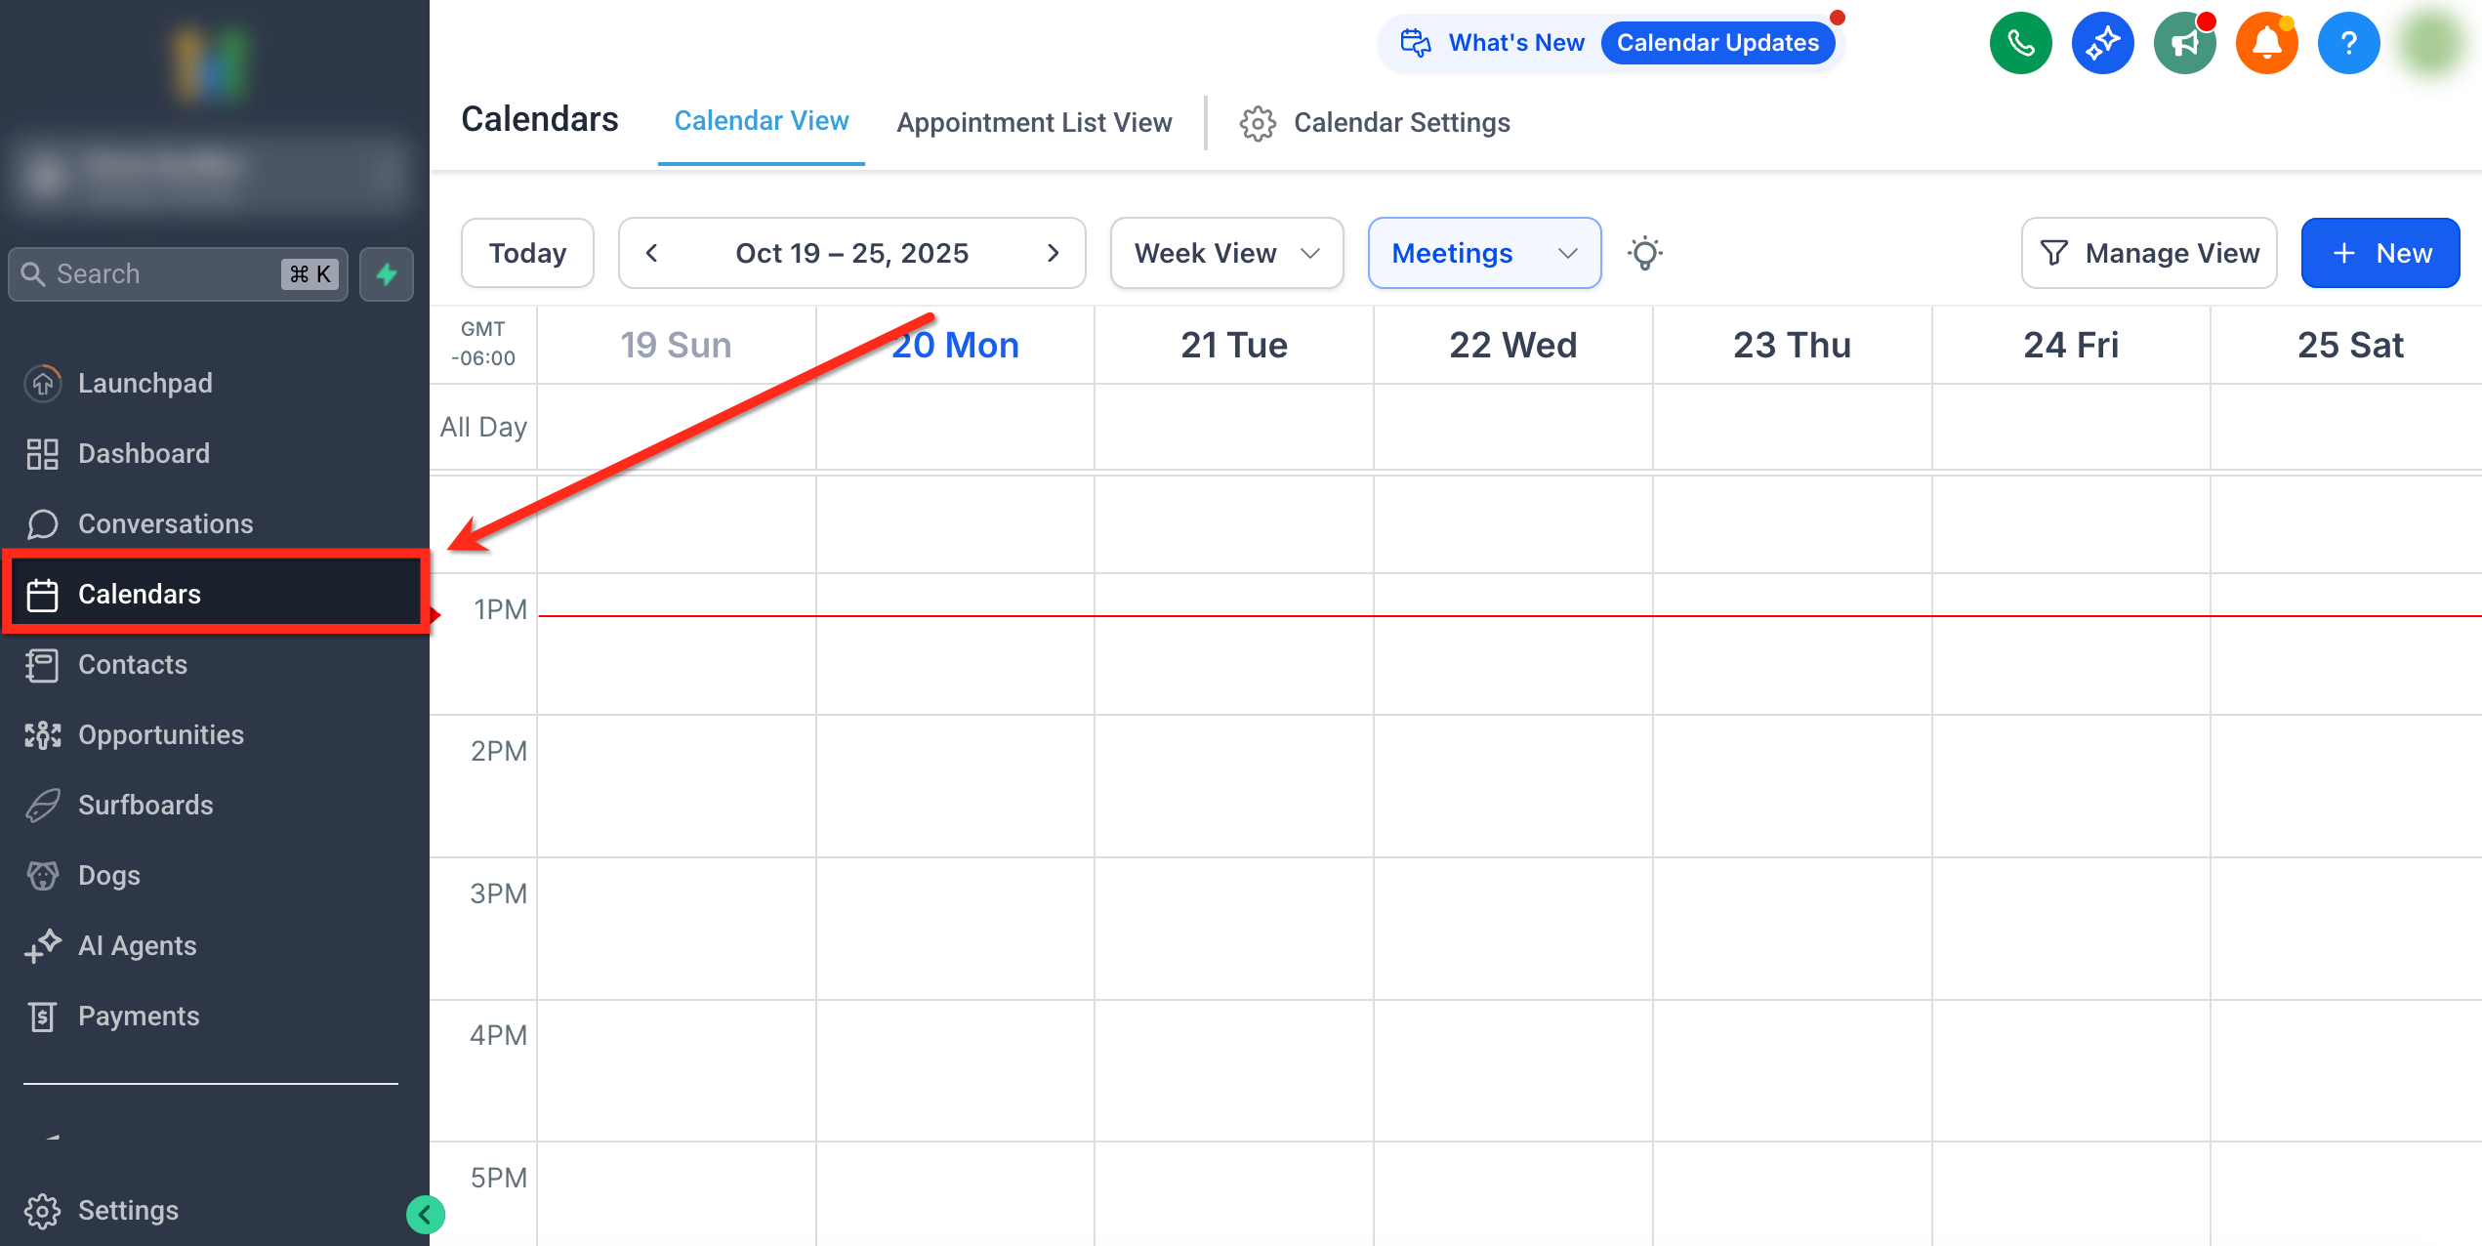The image size is (2482, 1246).
Task: Go to next week with right chevron
Action: 1053,254
